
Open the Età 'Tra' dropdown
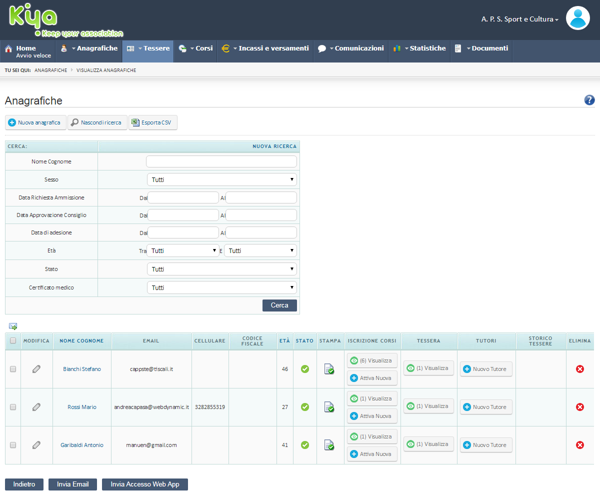(182, 250)
